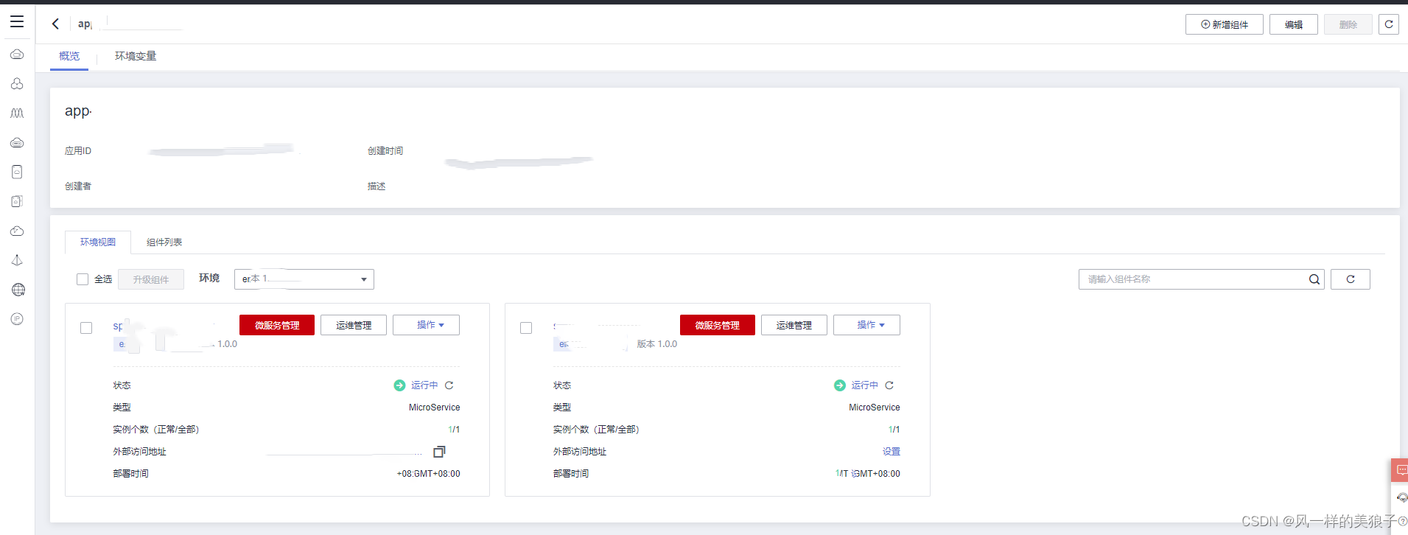Check the second component card checkbox
The width and height of the screenshot is (1408, 535).
point(526,328)
